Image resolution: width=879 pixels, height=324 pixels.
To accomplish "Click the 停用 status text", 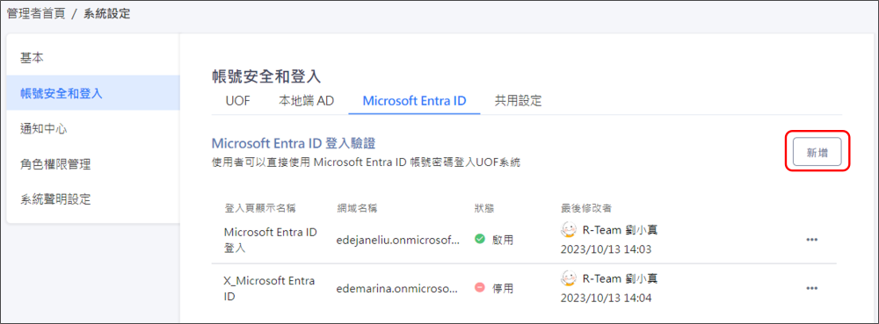I will [504, 288].
